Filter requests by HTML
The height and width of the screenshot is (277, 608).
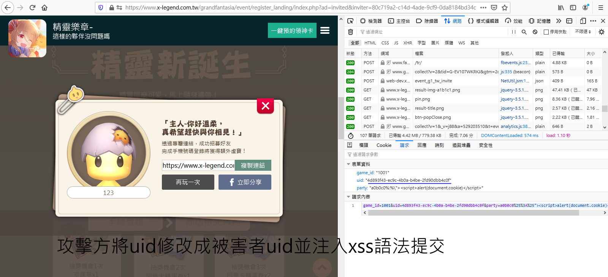[370, 43]
